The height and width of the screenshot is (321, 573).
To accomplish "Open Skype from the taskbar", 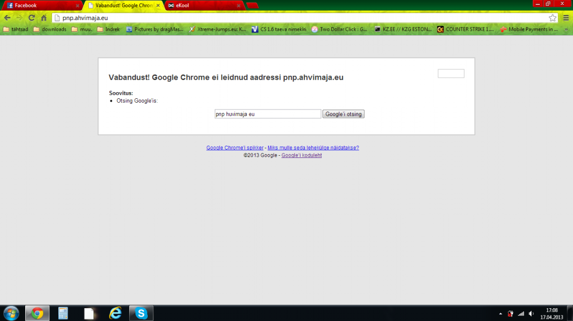I will [141, 313].
